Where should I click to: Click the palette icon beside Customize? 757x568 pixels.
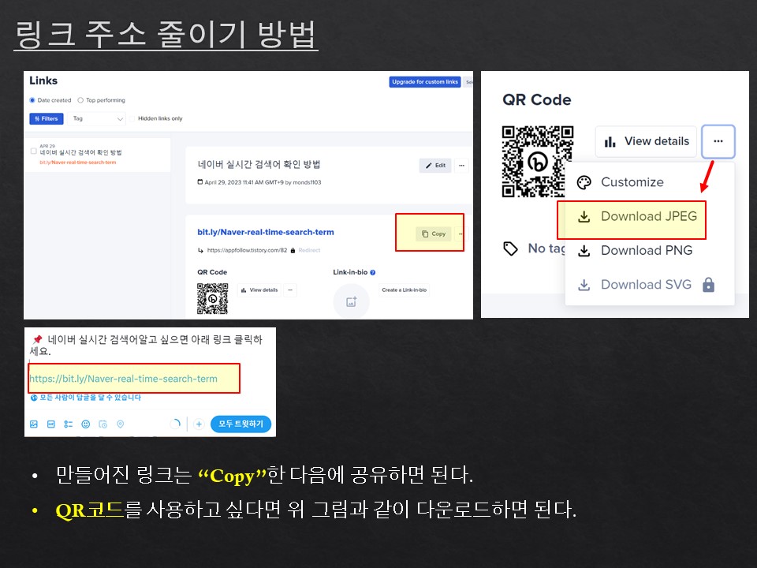pos(584,182)
